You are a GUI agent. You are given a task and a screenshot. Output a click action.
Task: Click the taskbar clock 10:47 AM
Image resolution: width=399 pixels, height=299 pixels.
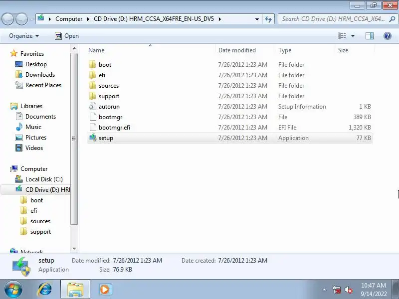pos(373,285)
